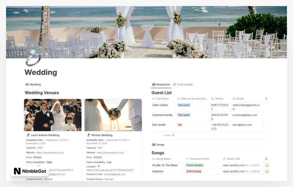Click Laros Ankara capacity value 1000
Screen dimensions: 293x187
[x=40, y=148]
